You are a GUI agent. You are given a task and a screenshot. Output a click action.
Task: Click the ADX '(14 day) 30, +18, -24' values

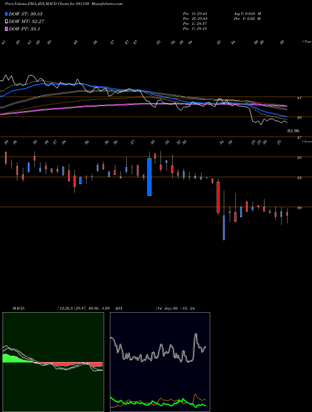click(x=175, y=308)
